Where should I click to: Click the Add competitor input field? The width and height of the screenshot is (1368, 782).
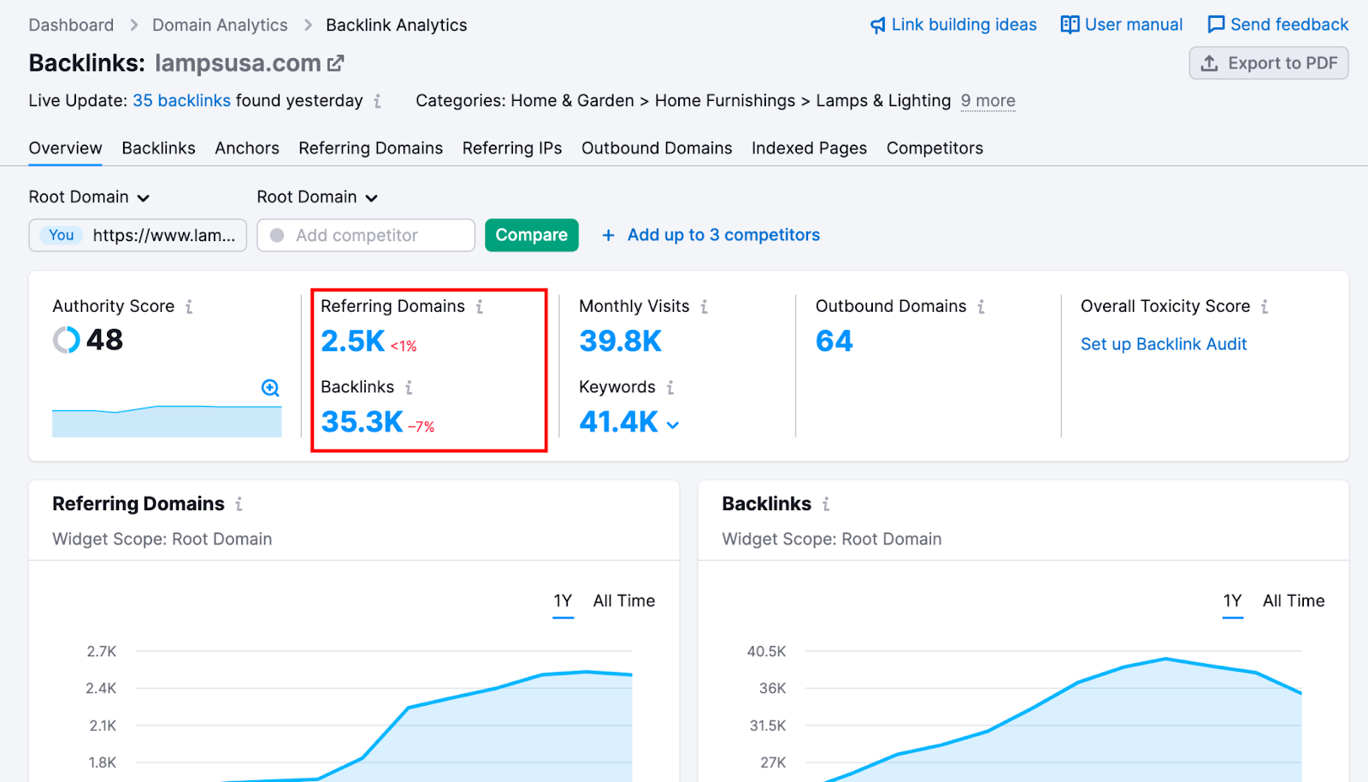click(366, 235)
